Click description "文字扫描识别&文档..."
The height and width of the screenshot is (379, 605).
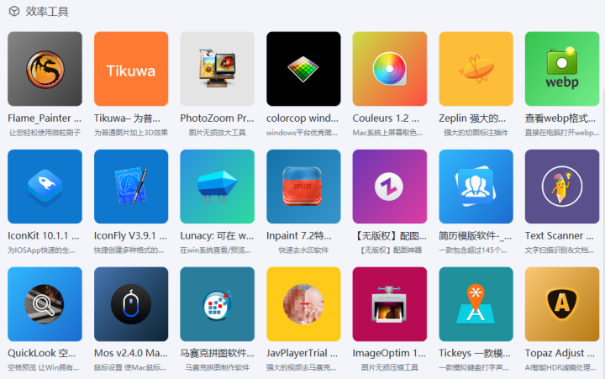(x=560, y=250)
